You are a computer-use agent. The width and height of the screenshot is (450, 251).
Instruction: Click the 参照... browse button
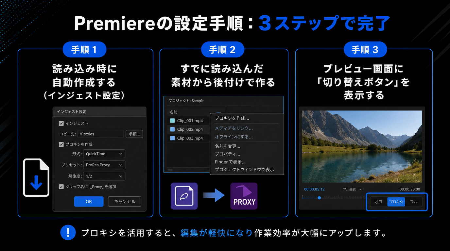pos(134,134)
